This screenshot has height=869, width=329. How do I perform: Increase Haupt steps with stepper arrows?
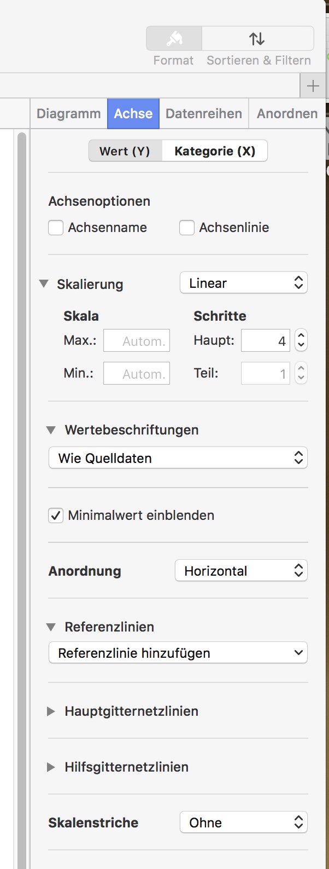301,335
